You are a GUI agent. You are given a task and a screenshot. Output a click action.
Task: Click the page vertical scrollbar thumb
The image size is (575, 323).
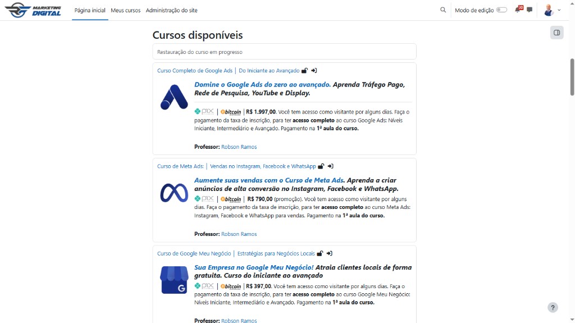pos(572,77)
